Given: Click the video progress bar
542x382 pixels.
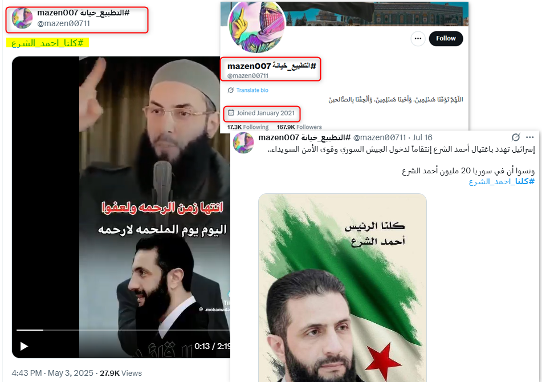Looking at the screenshot, I should (123, 330).
